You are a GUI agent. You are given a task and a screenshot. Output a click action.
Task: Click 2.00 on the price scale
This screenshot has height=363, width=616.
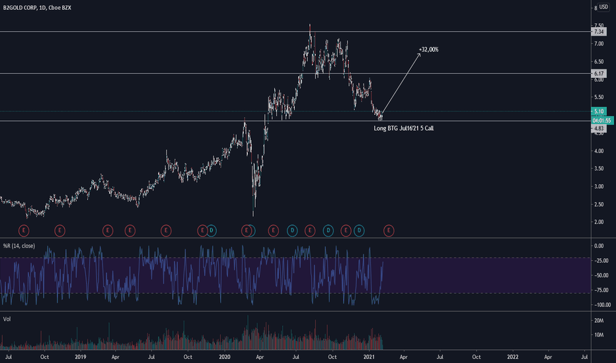tap(599, 222)
